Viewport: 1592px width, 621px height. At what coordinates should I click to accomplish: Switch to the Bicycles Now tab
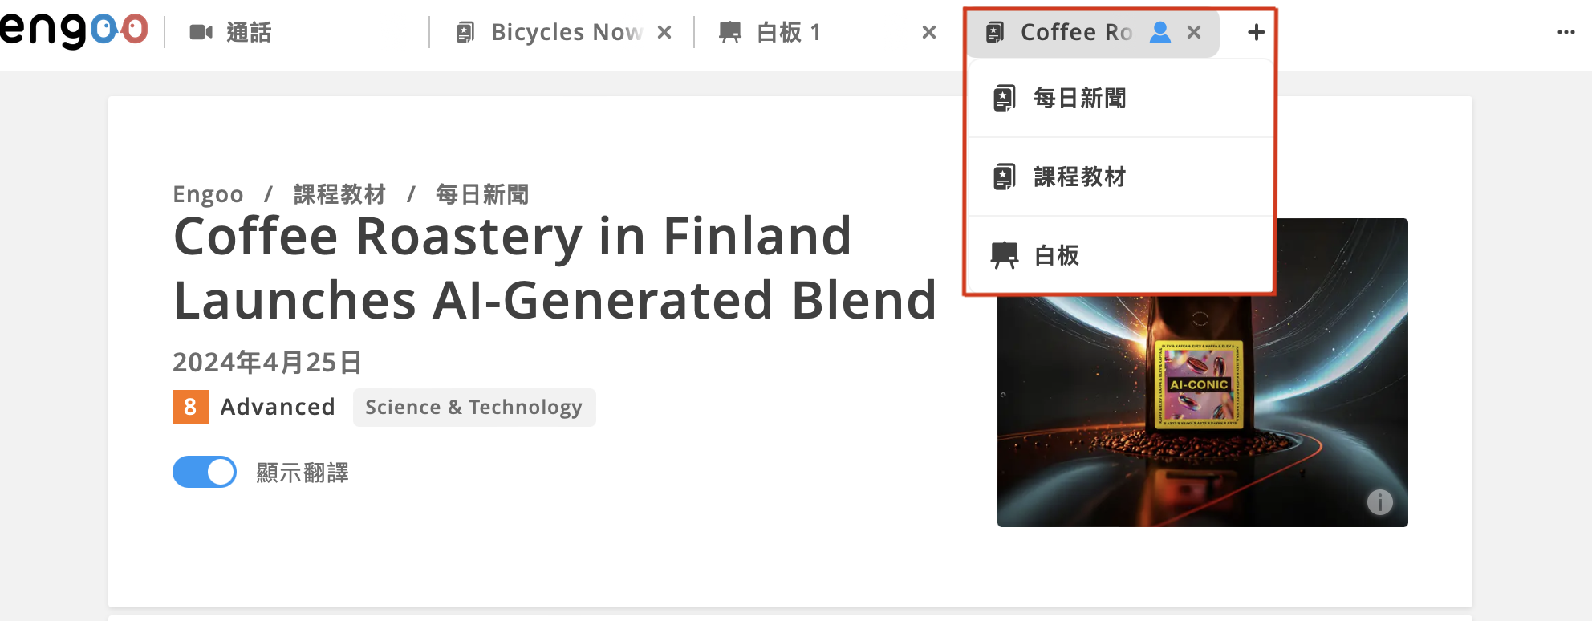pos(566,32)
